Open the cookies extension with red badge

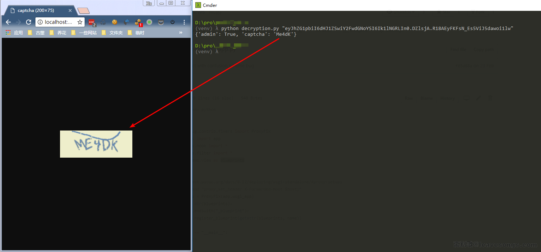coord(138,22)
